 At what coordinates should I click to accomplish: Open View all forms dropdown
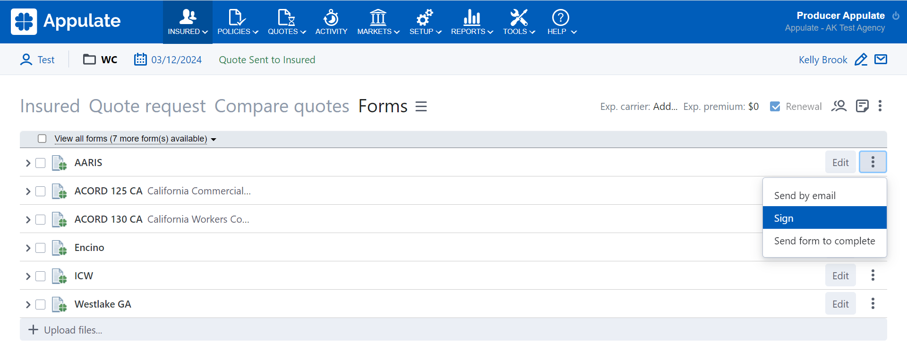click(135, 139)
